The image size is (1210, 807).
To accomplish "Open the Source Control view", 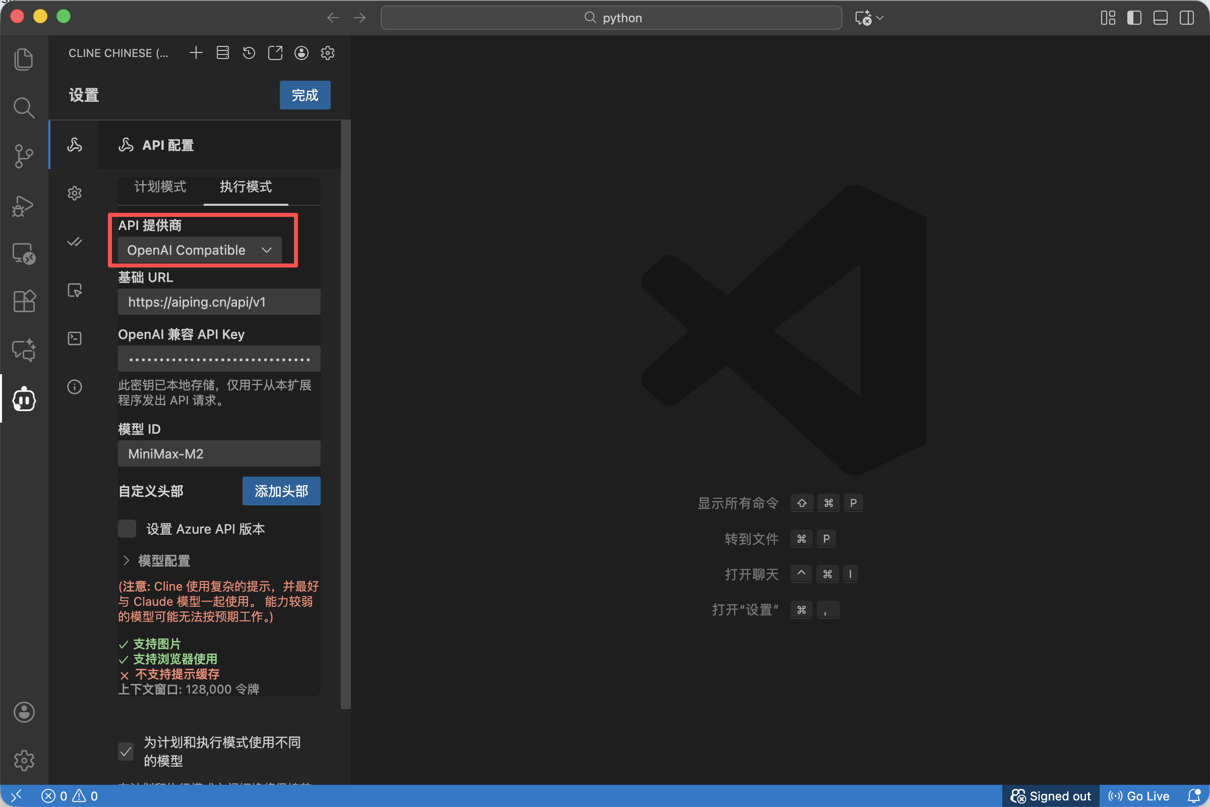I will point(24,156).
